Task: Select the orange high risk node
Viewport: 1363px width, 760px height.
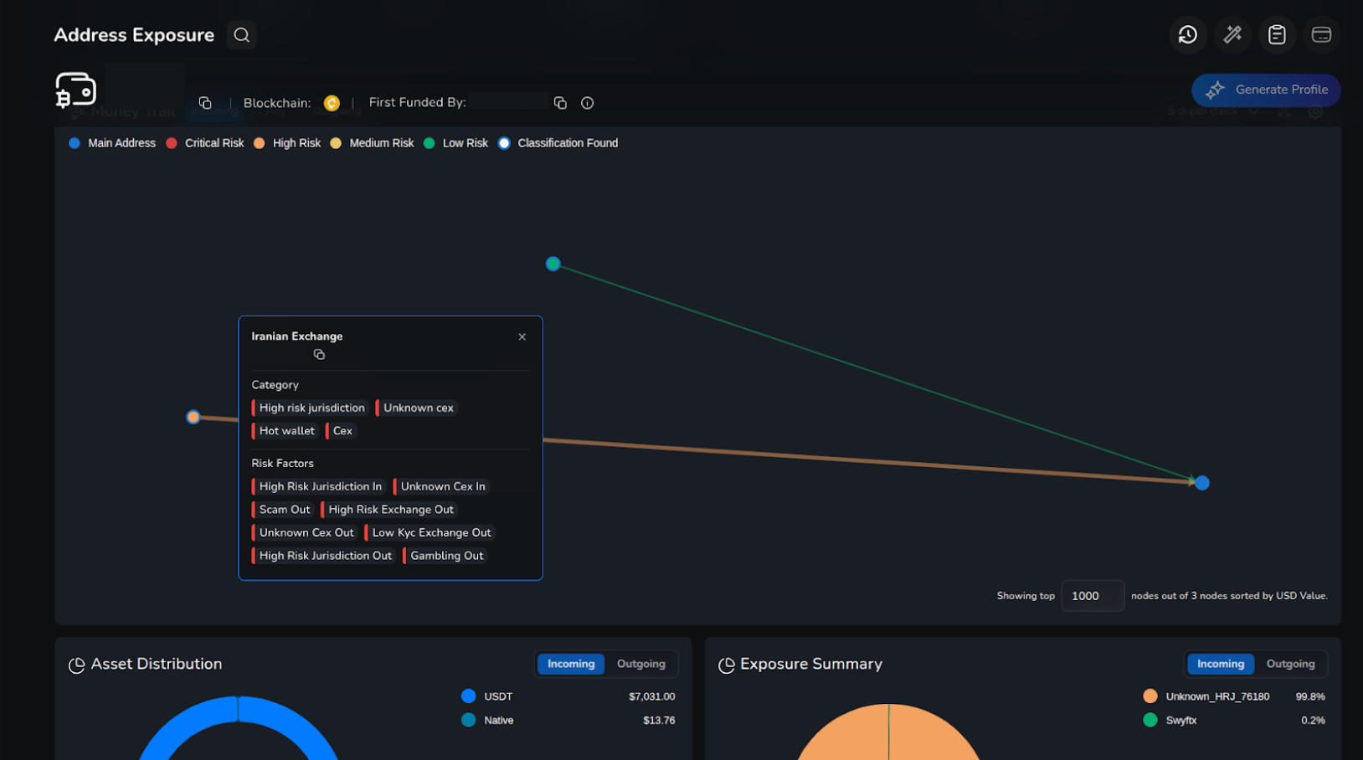Action: pos(193,417)
